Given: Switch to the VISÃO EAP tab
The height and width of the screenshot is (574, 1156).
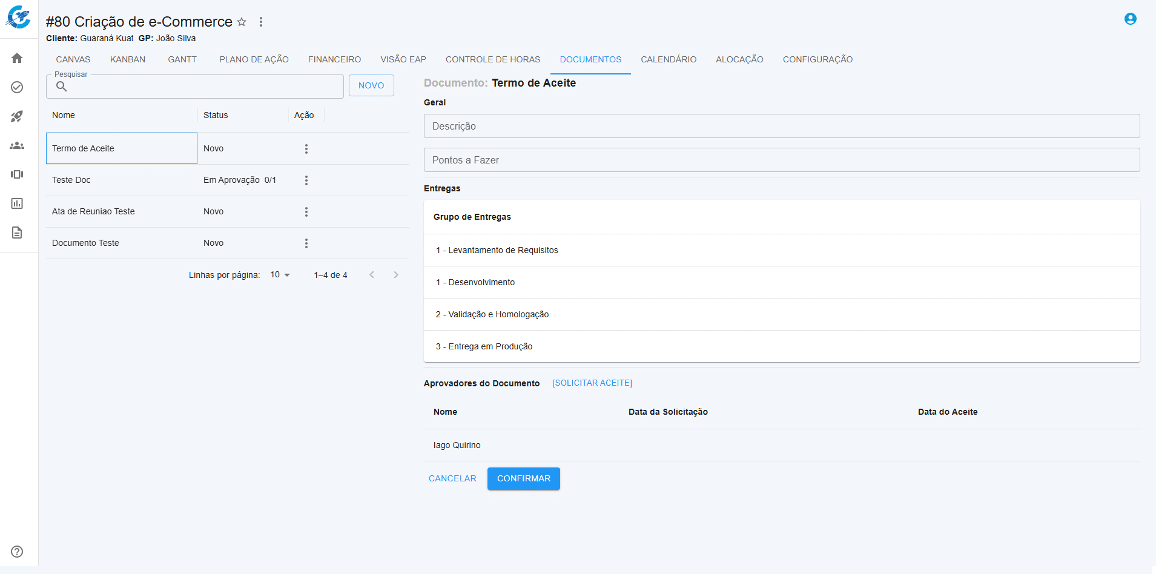Looking at the screenshot, I should [x=403, y=59].
